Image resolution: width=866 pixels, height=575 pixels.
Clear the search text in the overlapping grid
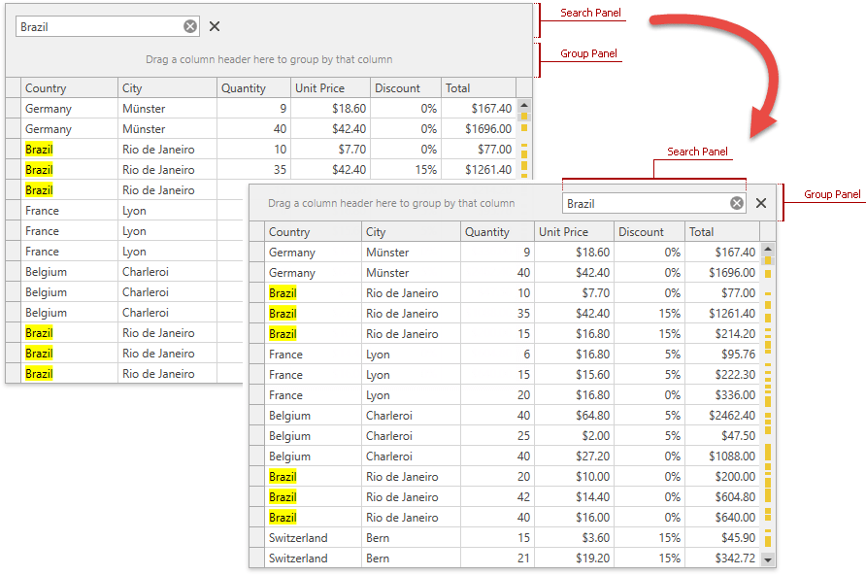tap(735, 203)
